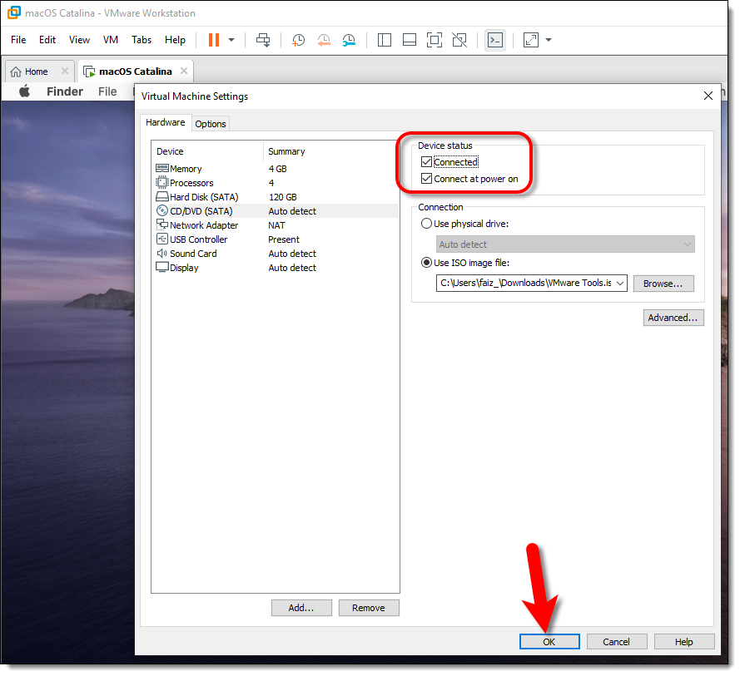Confirm settings with the OK button

click(549, 642)
